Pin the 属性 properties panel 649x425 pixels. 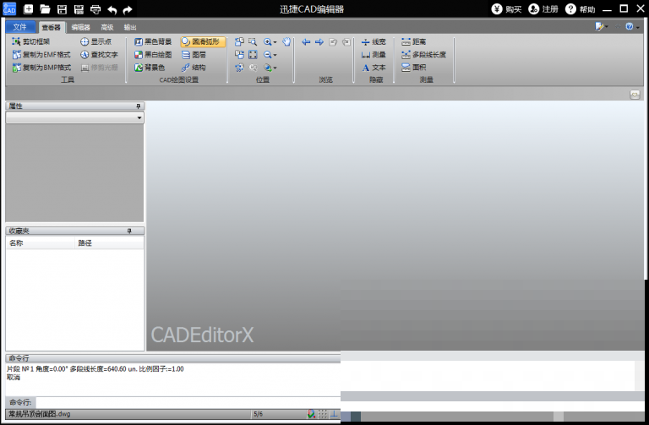pos(139,106)
